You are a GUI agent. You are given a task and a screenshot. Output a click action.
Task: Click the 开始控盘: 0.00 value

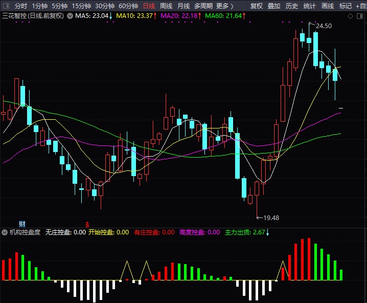[x=108, y=232]
